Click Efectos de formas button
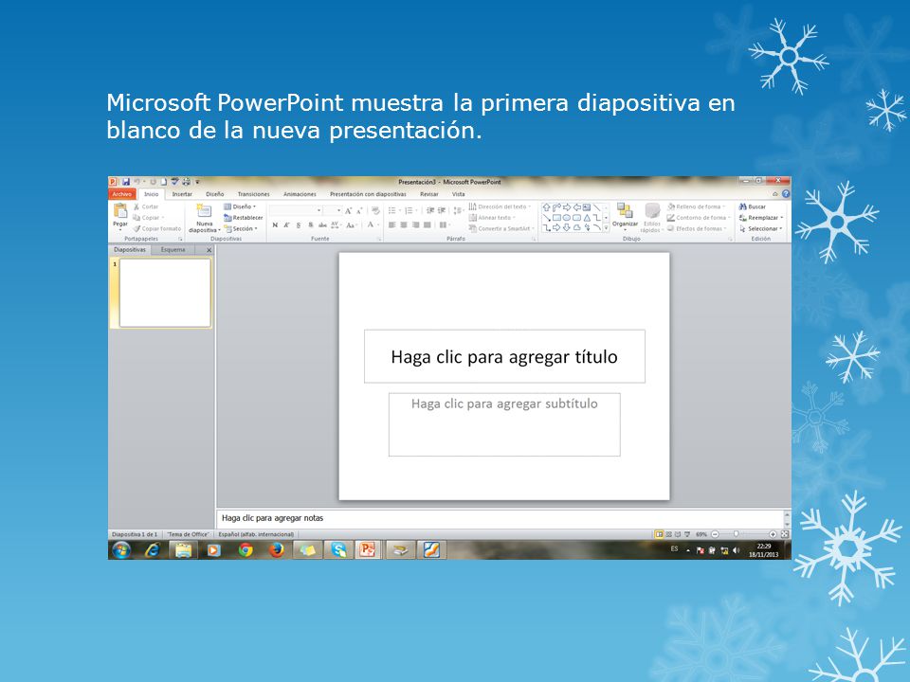Image resolution: width=910 pixels, height=682 pixels. [697, 228]
